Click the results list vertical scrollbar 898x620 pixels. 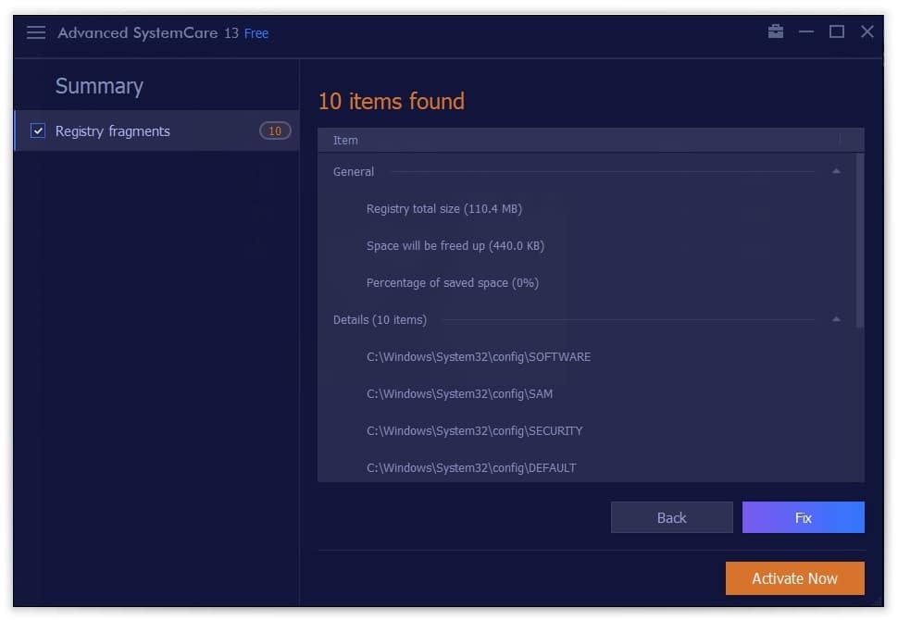[x=859, y=241]
